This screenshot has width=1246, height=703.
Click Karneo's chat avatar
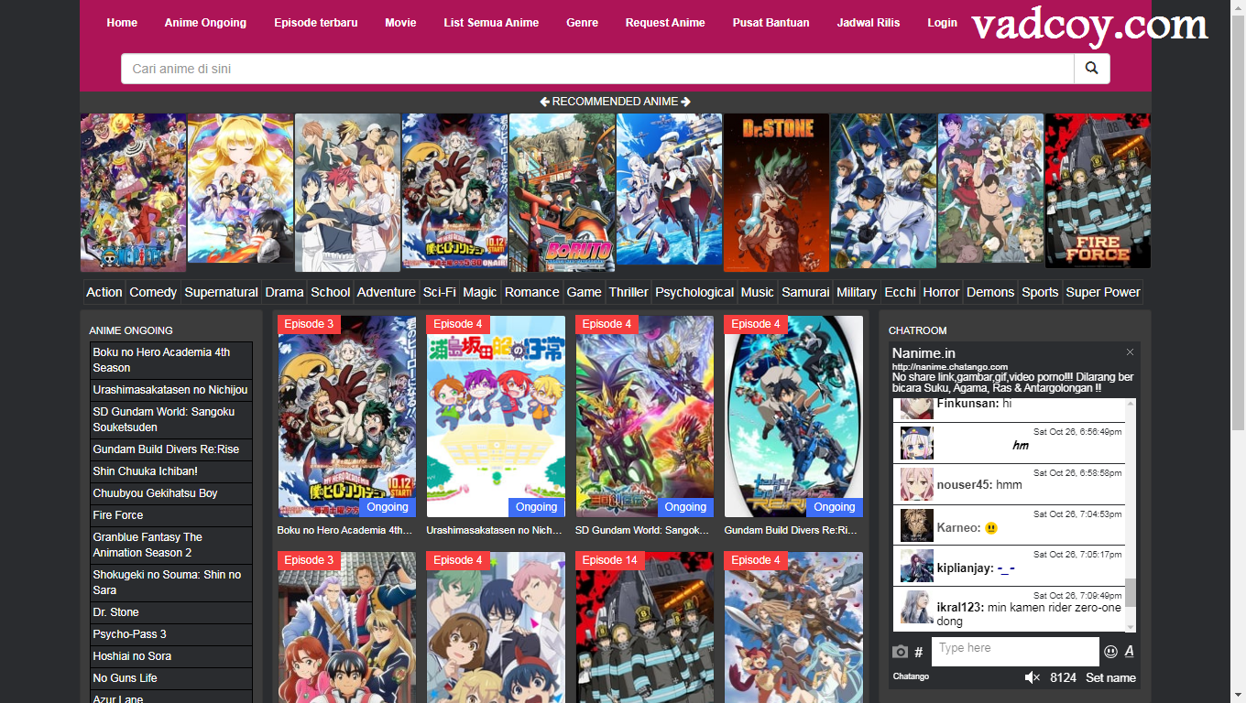917,525
